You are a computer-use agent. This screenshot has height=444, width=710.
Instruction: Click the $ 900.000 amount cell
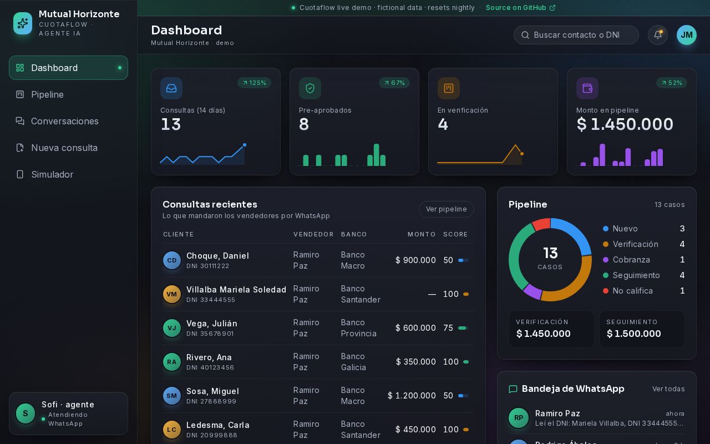point(415,260)
